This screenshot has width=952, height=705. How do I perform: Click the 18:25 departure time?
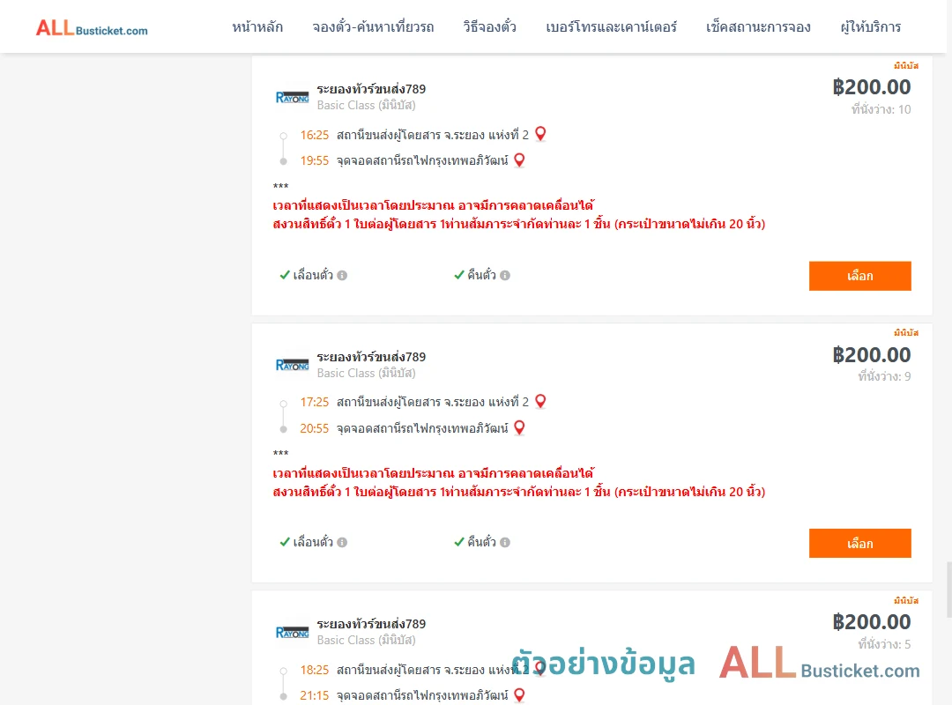[314, 670]
